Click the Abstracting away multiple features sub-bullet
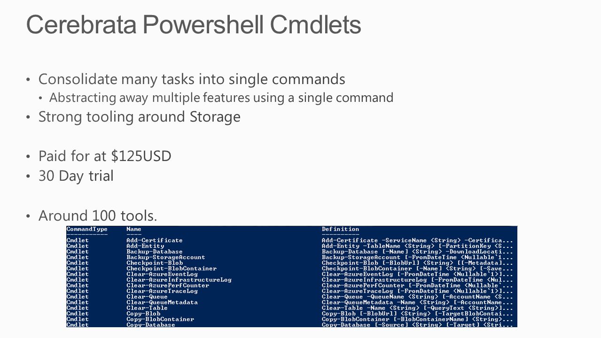This screenshot has width=601, height=338. coord(221,98)
